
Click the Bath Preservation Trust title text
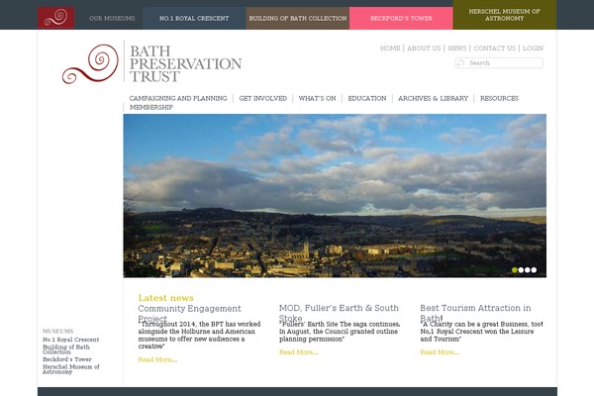[186, 63]
